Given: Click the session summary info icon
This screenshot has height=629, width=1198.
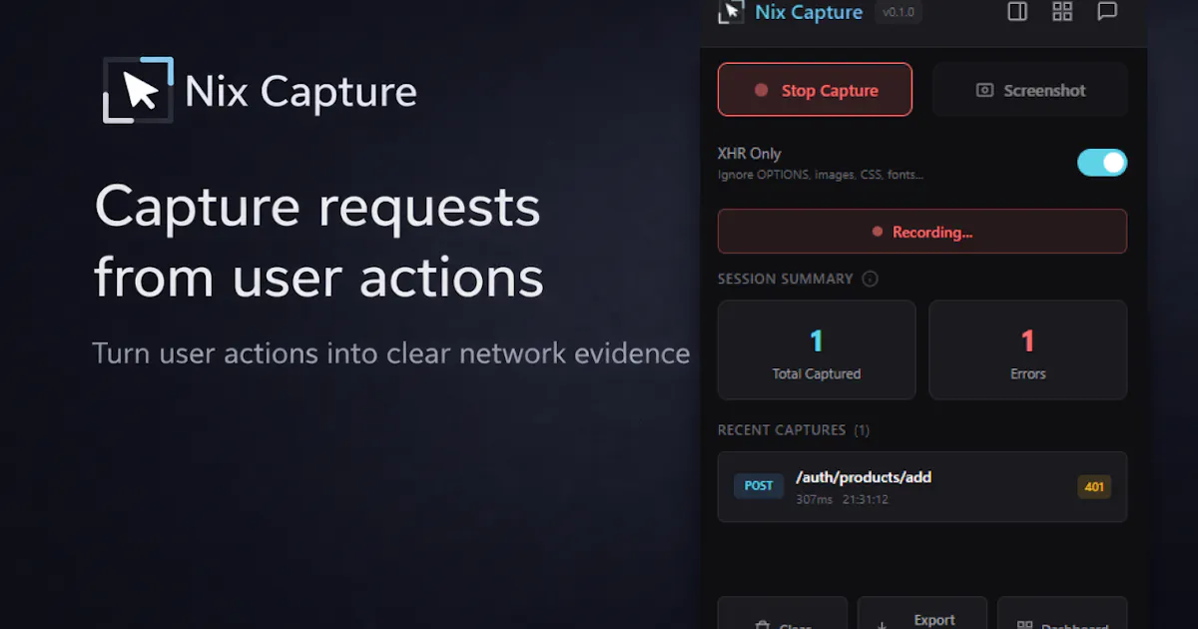Looking at the screenshot, I should [x=870, y=279].
